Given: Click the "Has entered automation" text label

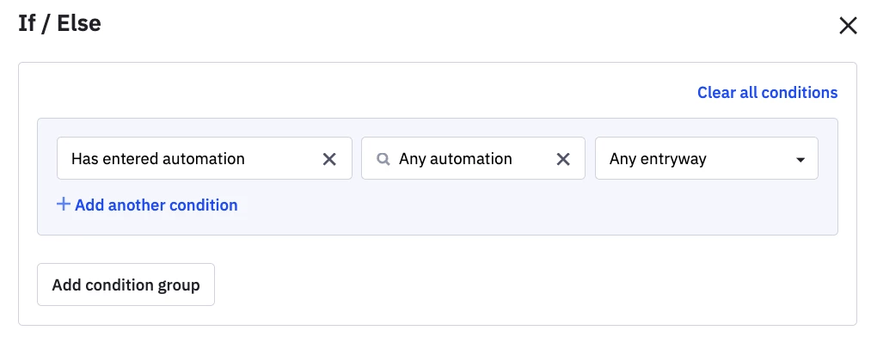Looking at the screenshot, I should pyautogui.click(x=158, y=159).
